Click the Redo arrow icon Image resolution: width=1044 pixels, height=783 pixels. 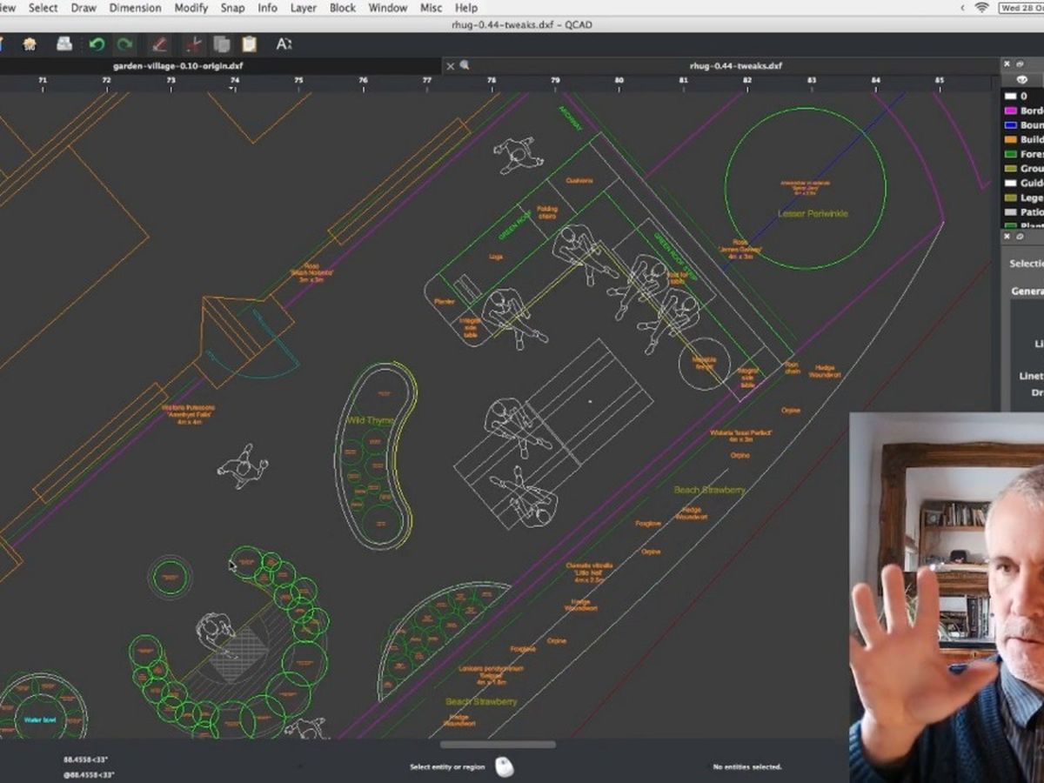(x=125, y=43)
